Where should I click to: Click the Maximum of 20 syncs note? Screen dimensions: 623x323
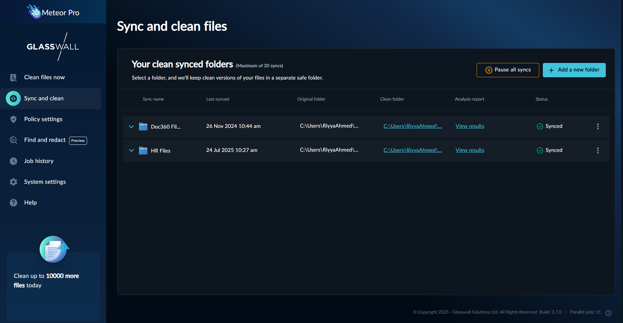[x=259, y=66]
